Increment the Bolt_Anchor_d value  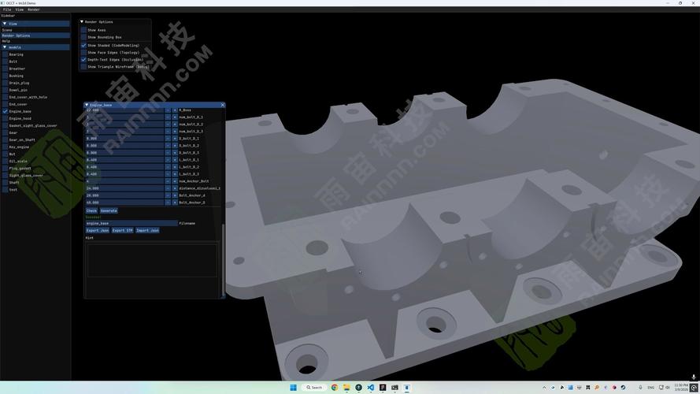tap(175, 195)
